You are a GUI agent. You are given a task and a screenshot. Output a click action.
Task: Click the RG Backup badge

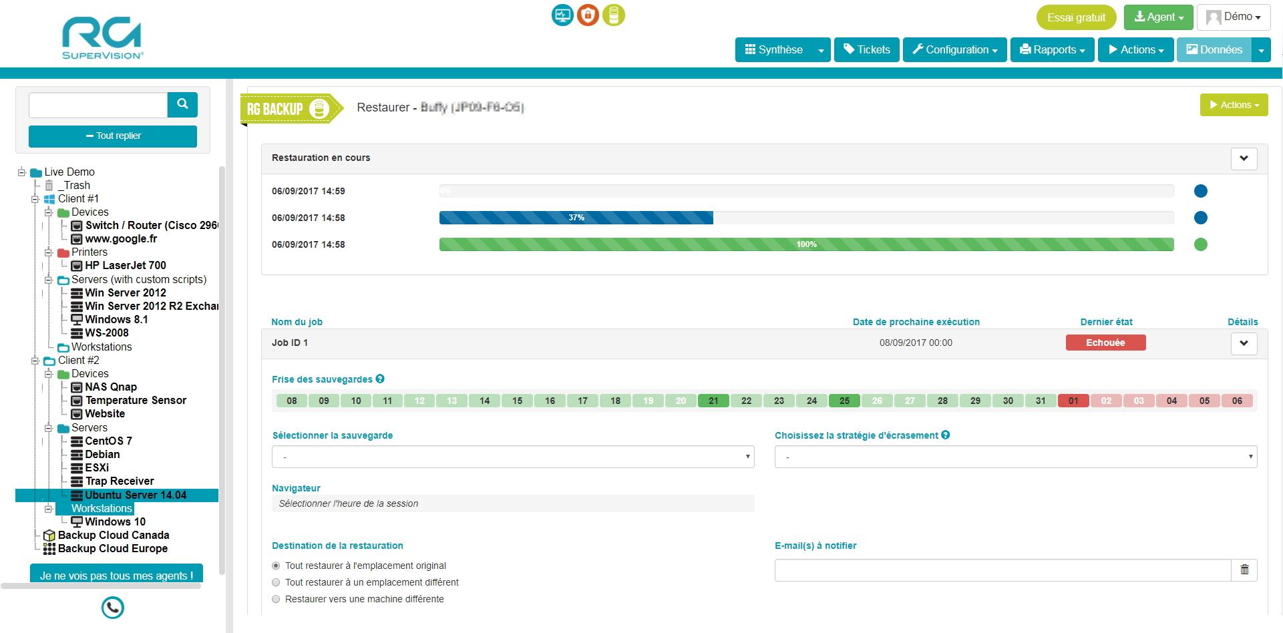click(291, 109)
